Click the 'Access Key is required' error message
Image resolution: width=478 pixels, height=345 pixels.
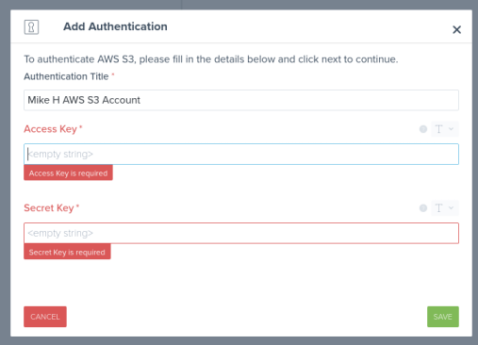click(x=68, y=172)
